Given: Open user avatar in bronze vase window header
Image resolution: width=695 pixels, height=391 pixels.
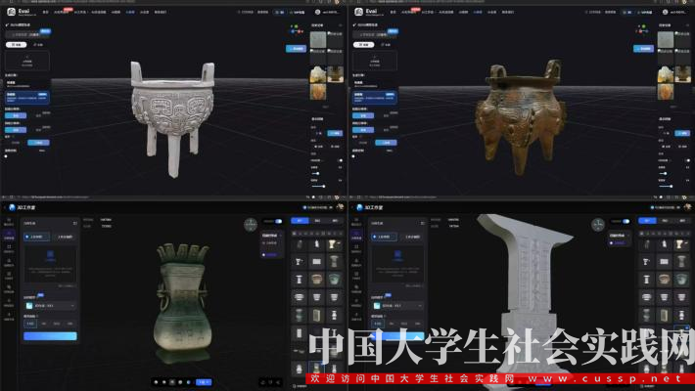Looking at the screenshot, I should click(340, 207).
